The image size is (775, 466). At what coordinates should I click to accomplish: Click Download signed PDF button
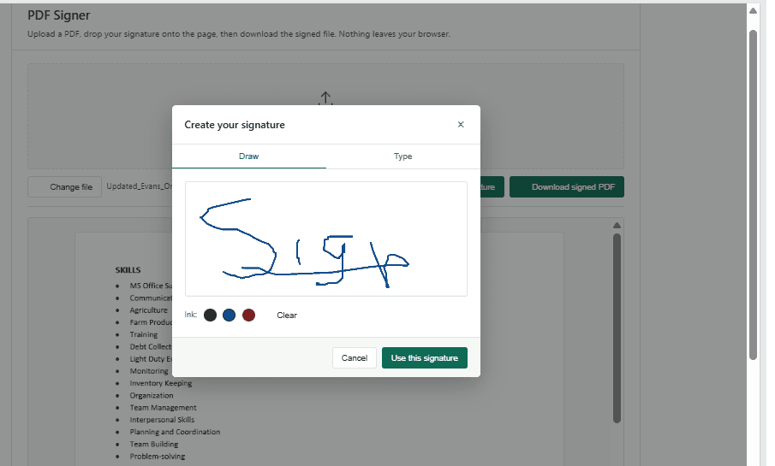pyautogui.click(x=567, y=187)
